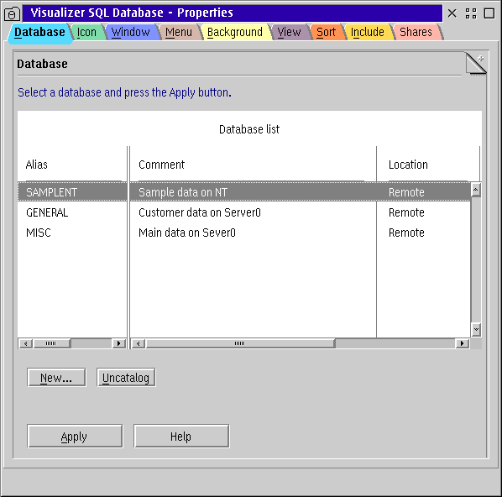Viewport: 502px width, 497px height.
Task: Select the Shares tab
Action: 416,33
